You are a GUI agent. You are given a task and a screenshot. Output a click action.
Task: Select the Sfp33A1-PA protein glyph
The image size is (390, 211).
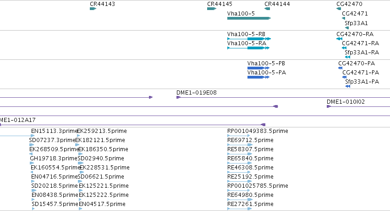point(348,86)
